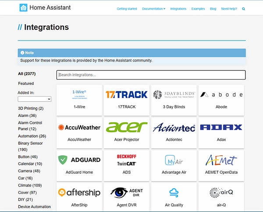Open the AdGuard Home integration card
The height and width of the screenshot is (212, 263).
tap(79, 166)
